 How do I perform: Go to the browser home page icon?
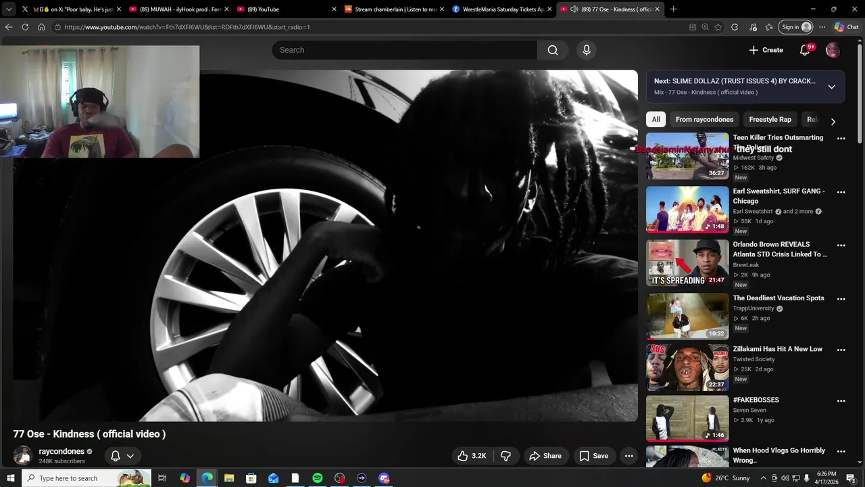(41, 27)
